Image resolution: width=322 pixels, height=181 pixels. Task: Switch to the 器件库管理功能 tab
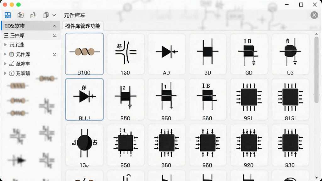(x=83, y=26)
